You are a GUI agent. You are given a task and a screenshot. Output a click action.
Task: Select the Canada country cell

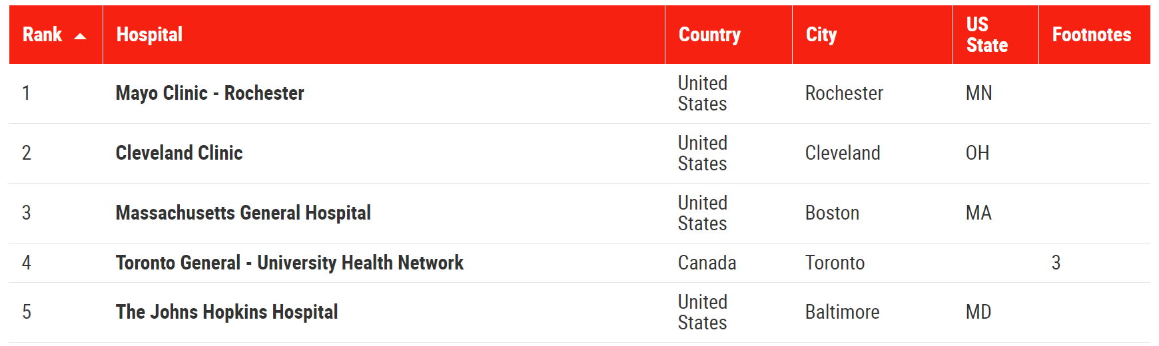tap(707, 263)
